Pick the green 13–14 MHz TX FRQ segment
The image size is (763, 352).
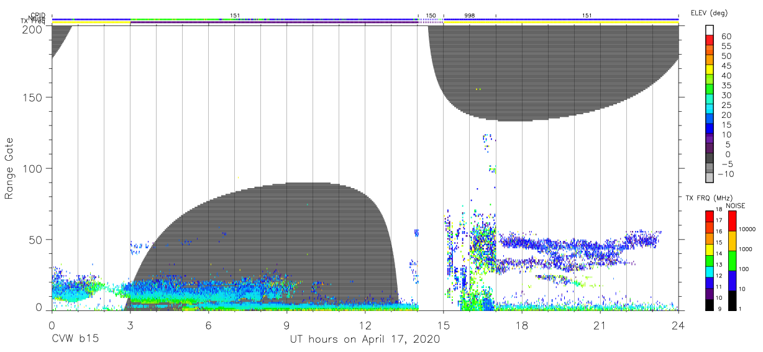(x=710, y=261)
